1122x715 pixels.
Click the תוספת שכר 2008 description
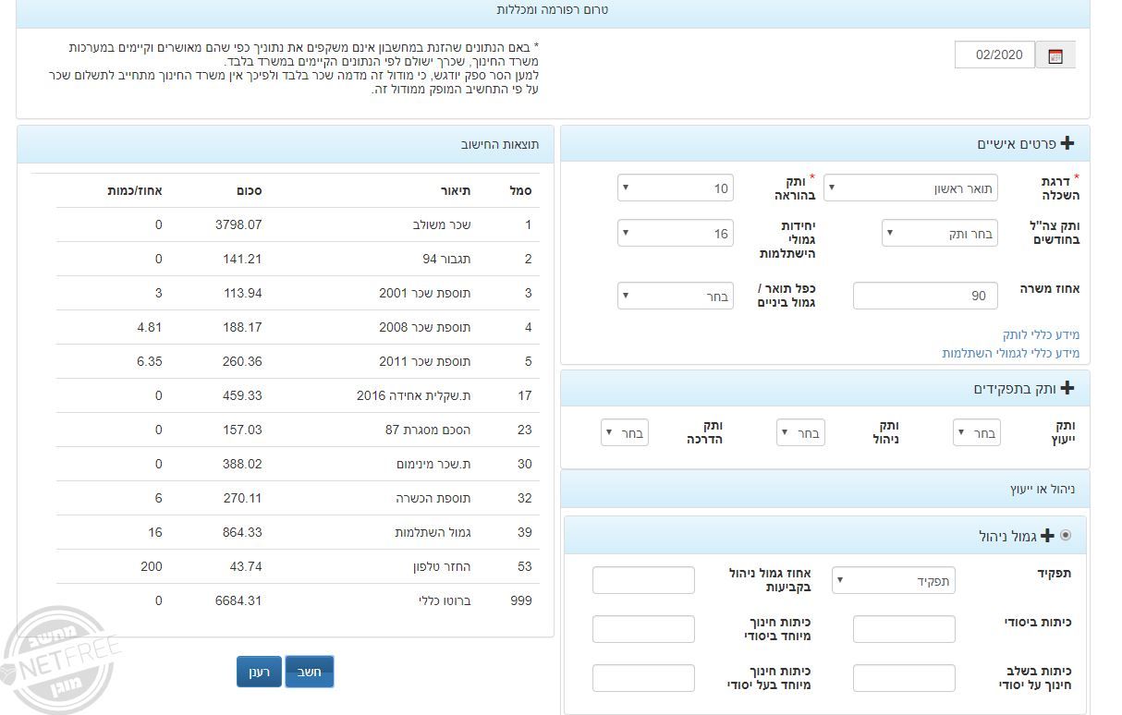(425, 327)
